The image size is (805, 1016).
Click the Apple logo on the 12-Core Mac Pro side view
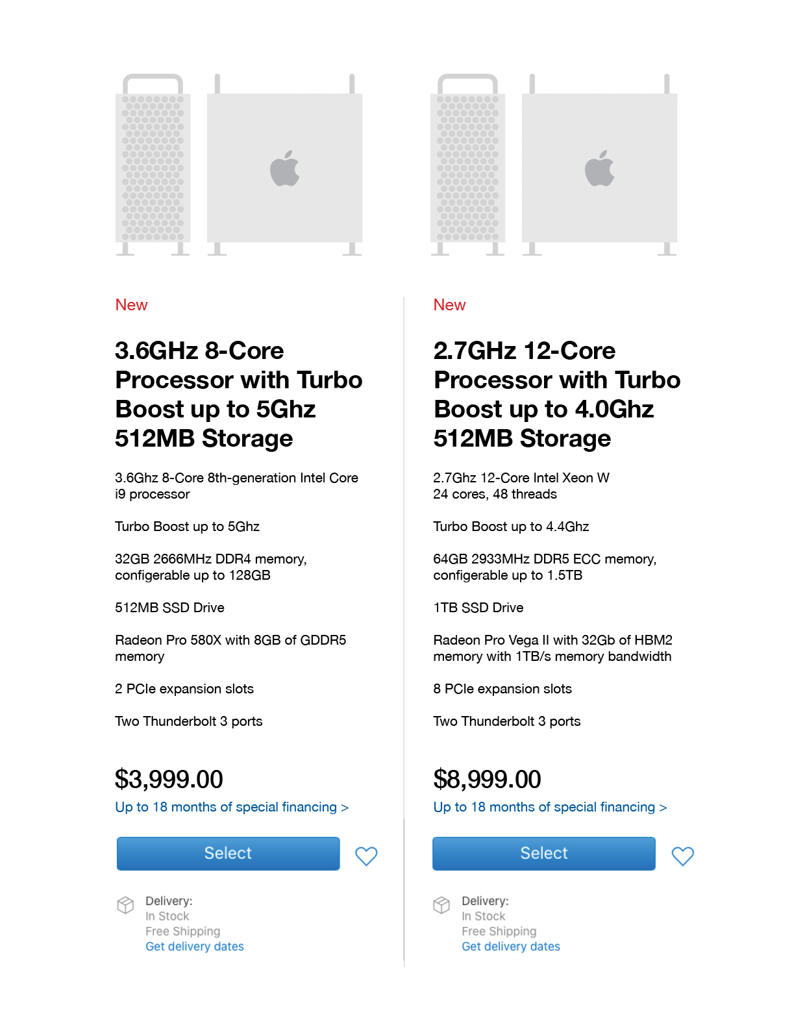[600, 168]
